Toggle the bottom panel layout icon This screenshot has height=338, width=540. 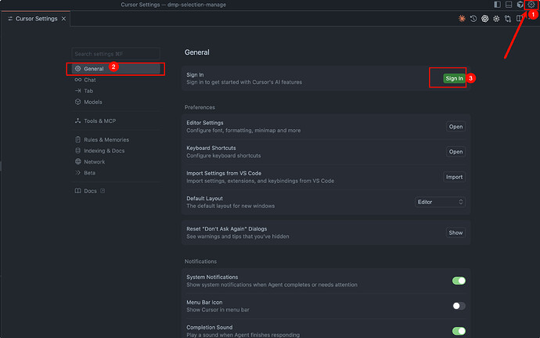pyautogui.click(x=509, y=5)
